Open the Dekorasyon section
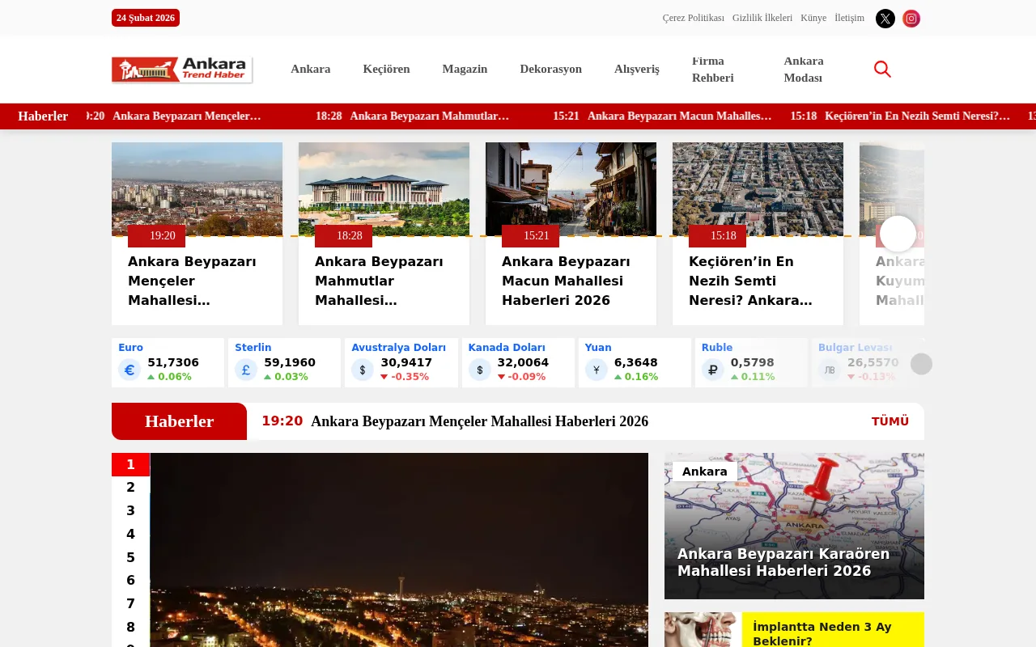The width and height of the screenshot is (1036, 647). click(550, 69)
